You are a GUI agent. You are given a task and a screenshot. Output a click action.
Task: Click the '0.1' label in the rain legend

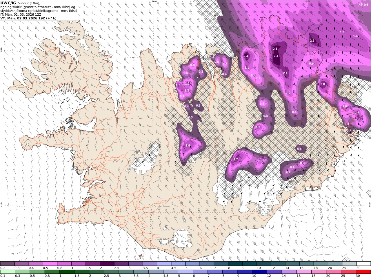2,276
